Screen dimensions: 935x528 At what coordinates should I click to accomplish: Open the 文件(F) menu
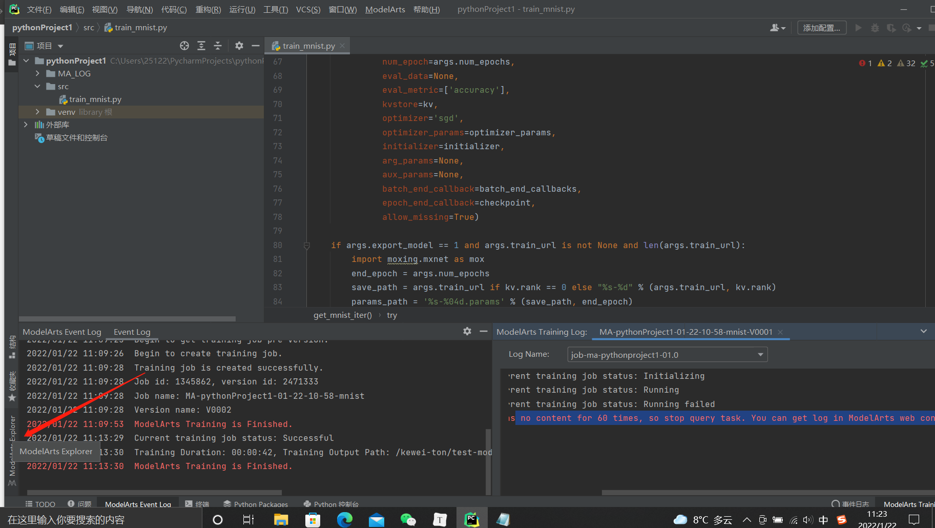[x=39, y=9]
